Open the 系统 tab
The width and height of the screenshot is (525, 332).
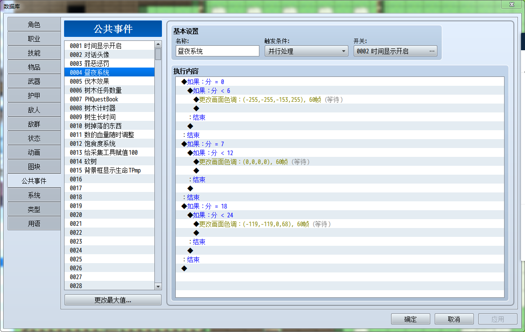(34, 195)
